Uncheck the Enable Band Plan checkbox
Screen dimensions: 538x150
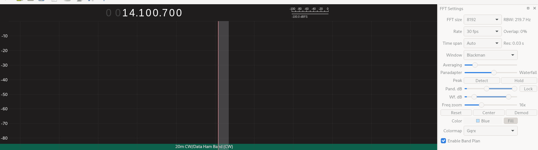(x=443, y=141)
